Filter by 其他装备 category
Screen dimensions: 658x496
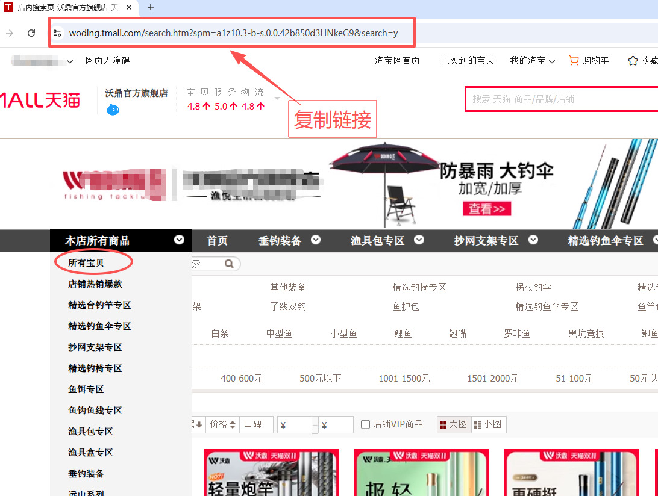[288, 287]
